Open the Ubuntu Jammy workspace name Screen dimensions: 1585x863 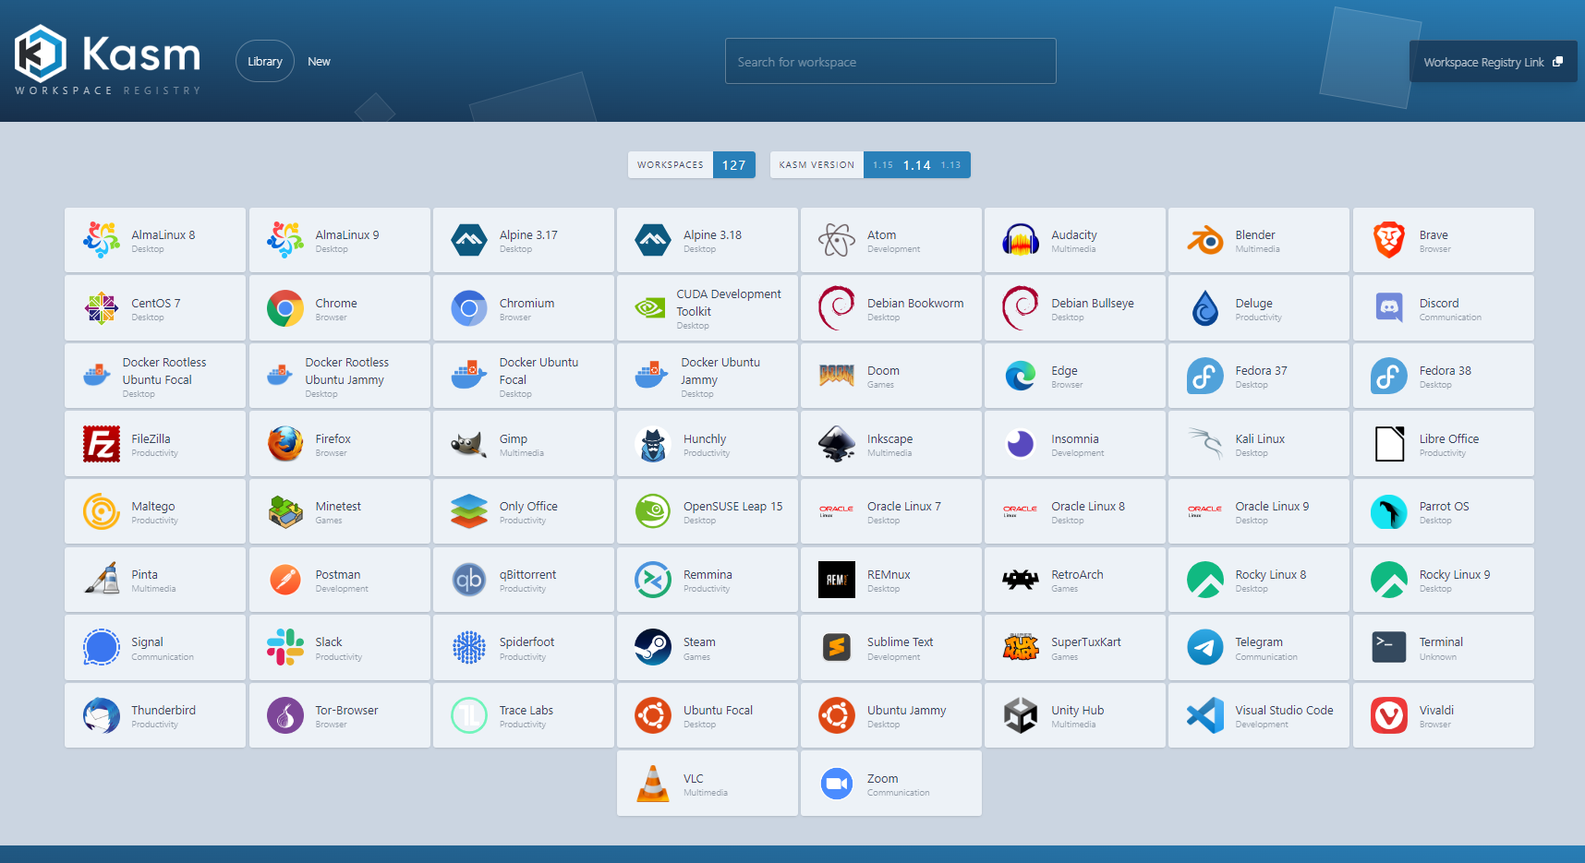(907, 710)
